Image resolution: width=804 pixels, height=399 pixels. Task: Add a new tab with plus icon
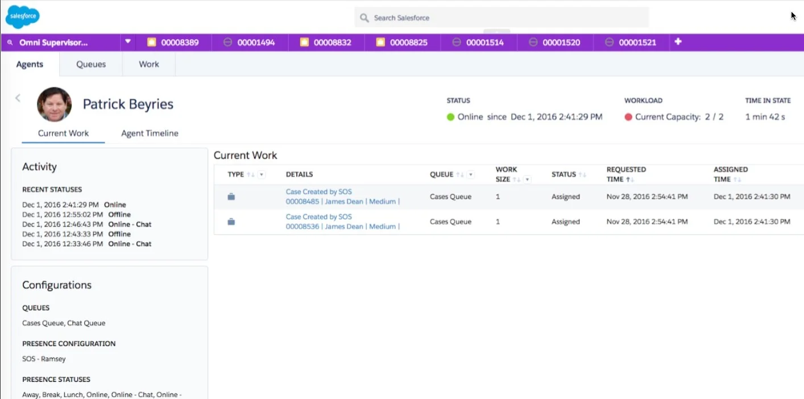point(678,41)
